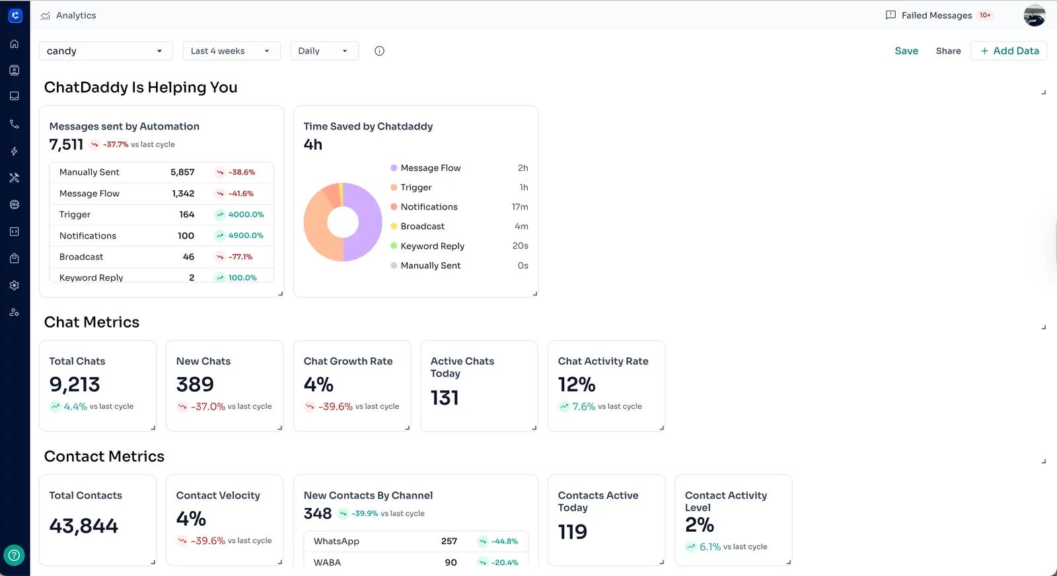Open Failed Messages notifications
The width and height of the screenshot is (1057, 576).
(937, 15)
